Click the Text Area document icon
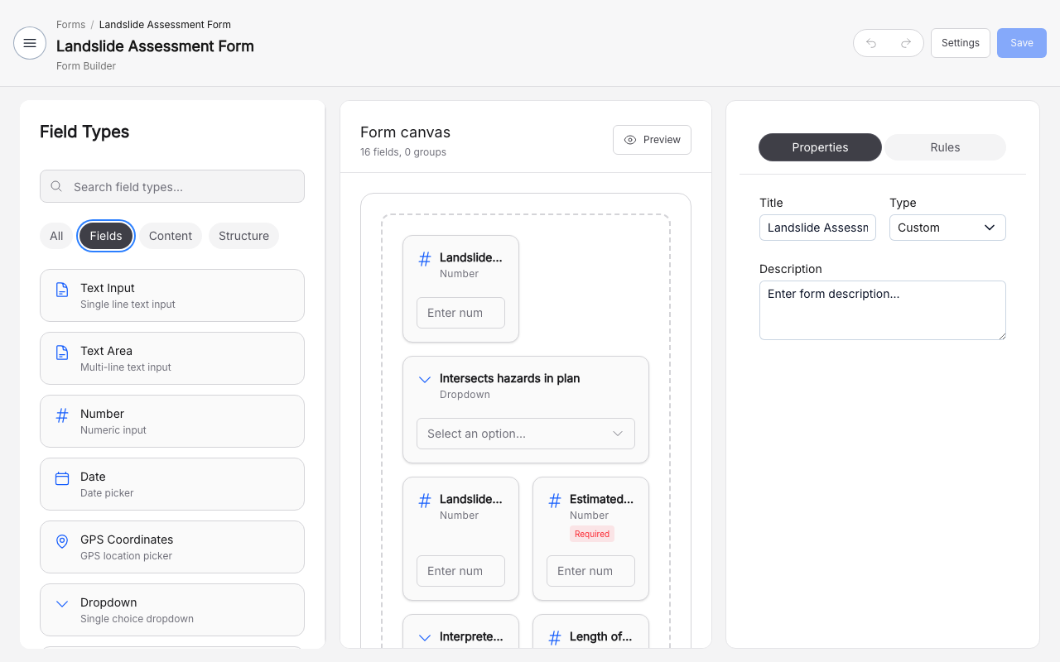This screenshot has height=662, width=1060. pyautogui.click(x=62, y=353)
